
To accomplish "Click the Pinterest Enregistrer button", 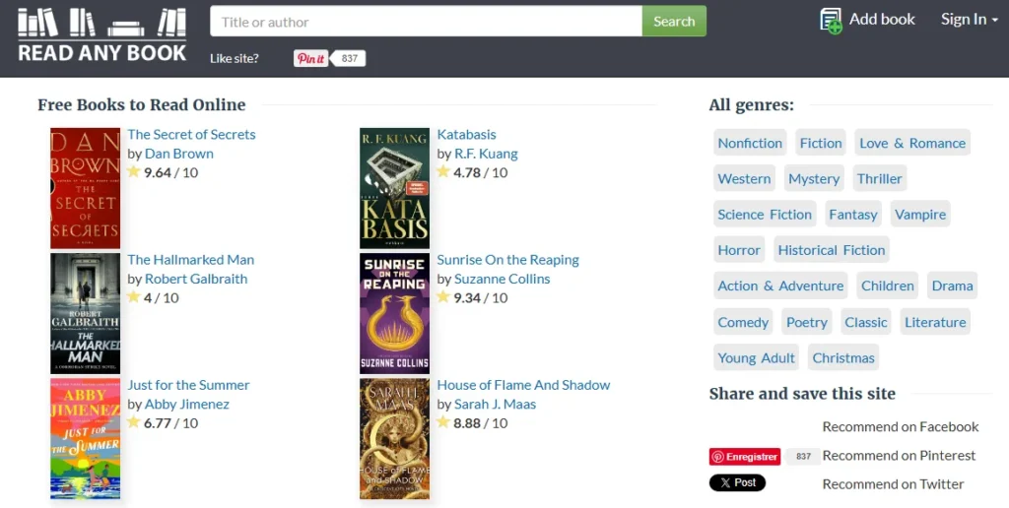I will click(x=745, y=457).
